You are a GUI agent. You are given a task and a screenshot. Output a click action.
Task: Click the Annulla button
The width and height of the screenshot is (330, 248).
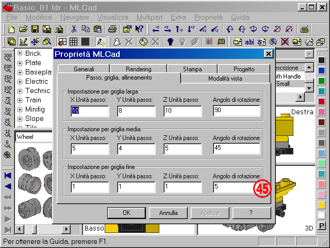[168, 213]
